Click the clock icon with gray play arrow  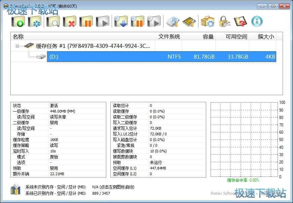click(154, 22)
